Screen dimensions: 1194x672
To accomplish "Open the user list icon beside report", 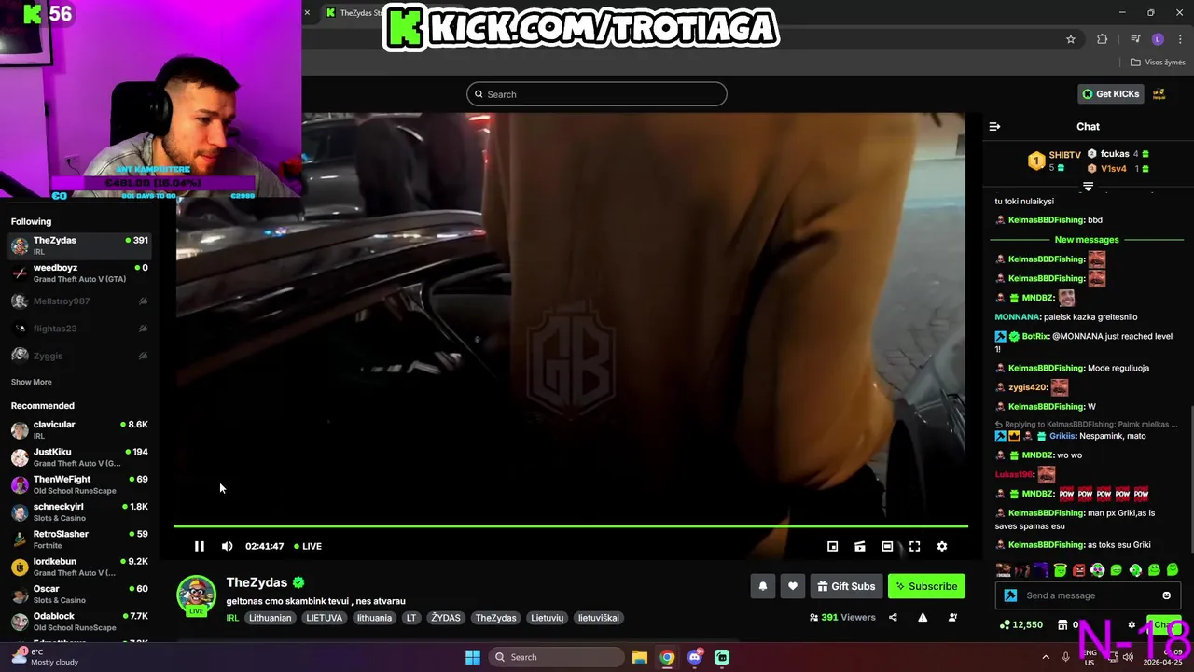I will [952, 617].
